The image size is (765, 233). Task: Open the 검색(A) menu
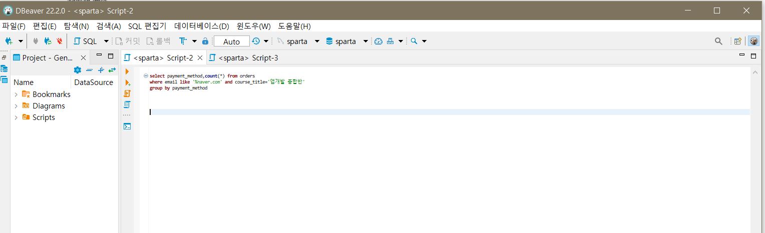coord(109,26)
